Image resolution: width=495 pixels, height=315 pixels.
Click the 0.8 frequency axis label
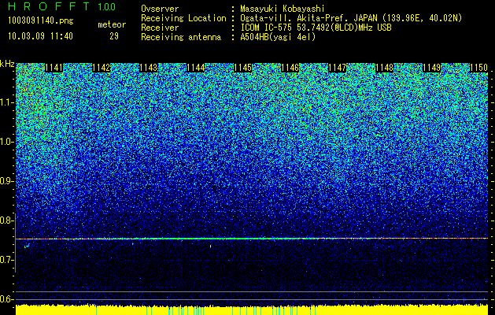click(6, 220)
